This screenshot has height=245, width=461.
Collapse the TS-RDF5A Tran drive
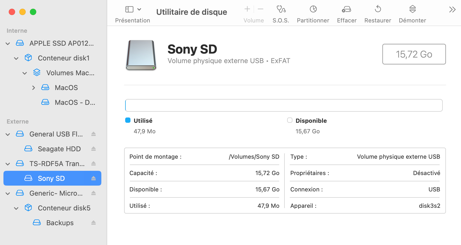[x=8, y=164]
